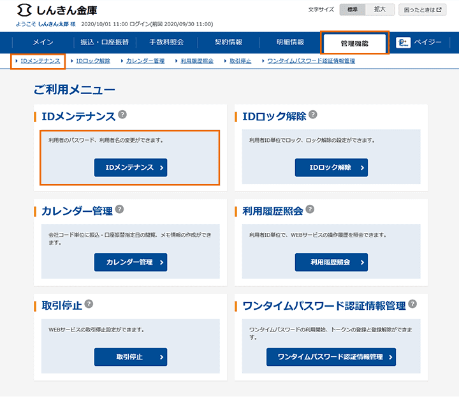The height and width of the screenshot is (397, 459).
Task: Open help icon next to カレンダー管理 heading
Action: click(x=119, y=209)
